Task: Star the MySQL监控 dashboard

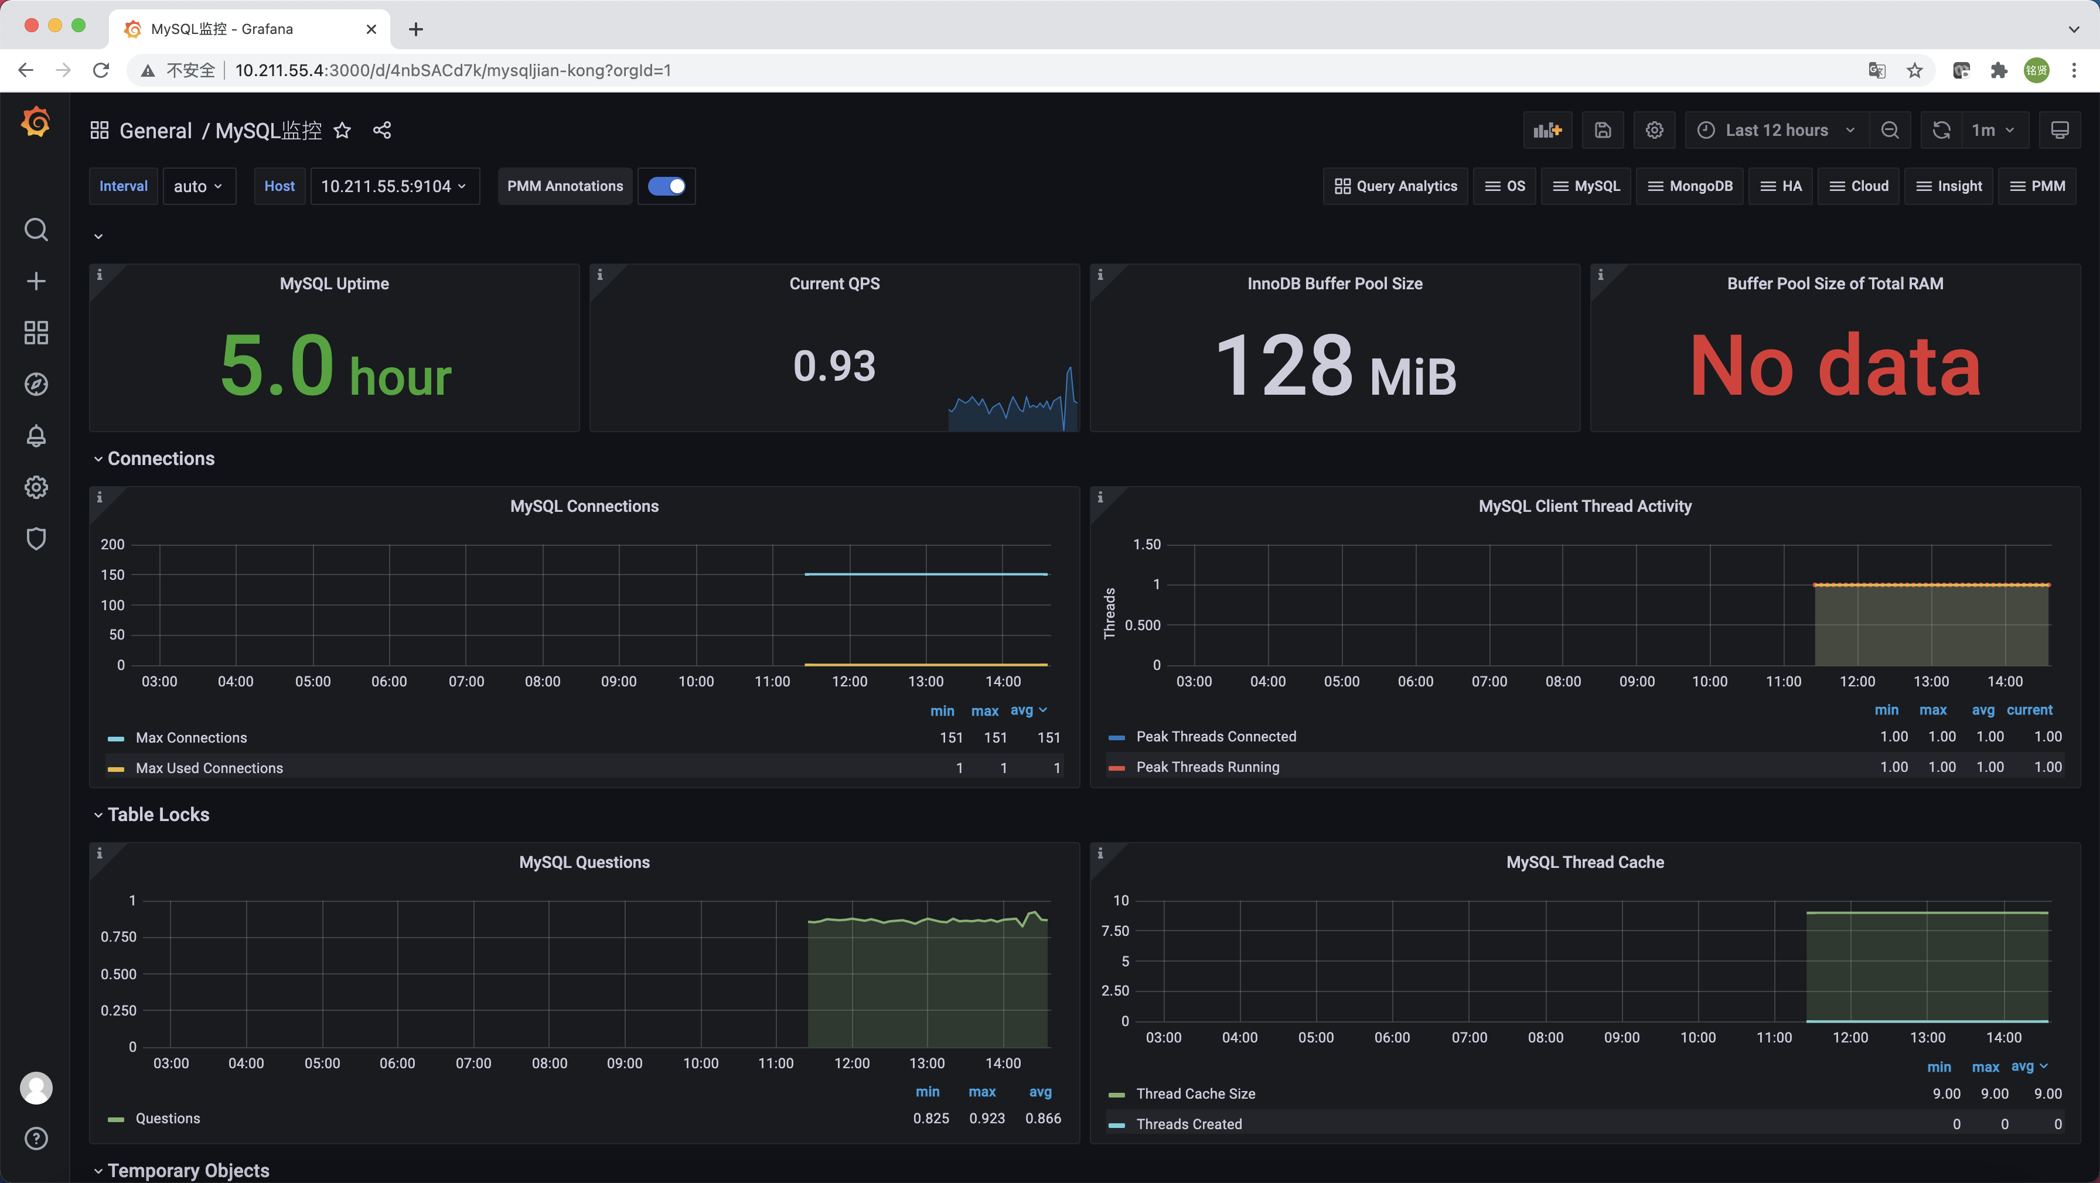Action: (x=342, y=131)
